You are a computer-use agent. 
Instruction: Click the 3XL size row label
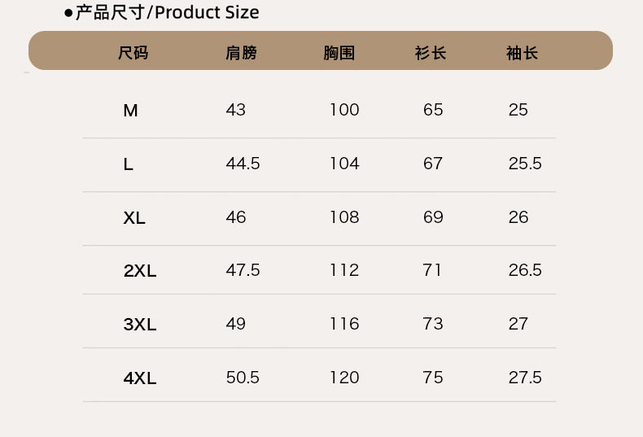pos(139,325)
